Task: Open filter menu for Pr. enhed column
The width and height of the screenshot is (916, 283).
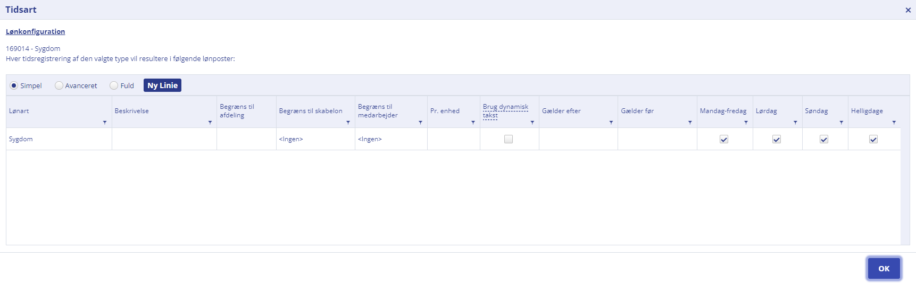Action: point(473,123)
